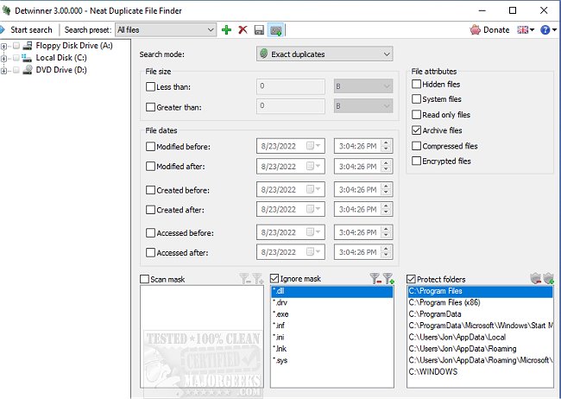Check the Created before checkbox
Viewport: 561px width, 399px height.
(151, 190)
